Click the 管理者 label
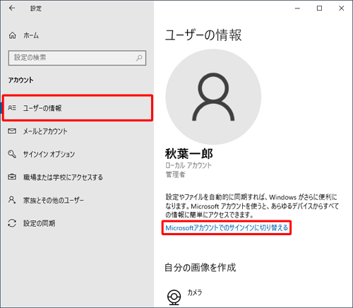 tap(176, 174)
